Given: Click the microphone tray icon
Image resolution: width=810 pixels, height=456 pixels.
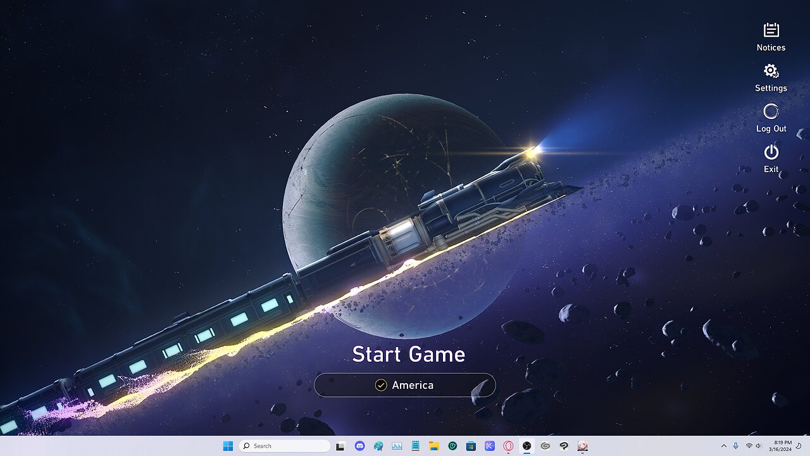Looking at the screenshot, I should pyautogui.click(x=736, y=446).
